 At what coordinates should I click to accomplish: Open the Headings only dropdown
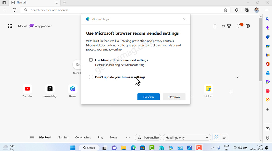tap(187, 137)
